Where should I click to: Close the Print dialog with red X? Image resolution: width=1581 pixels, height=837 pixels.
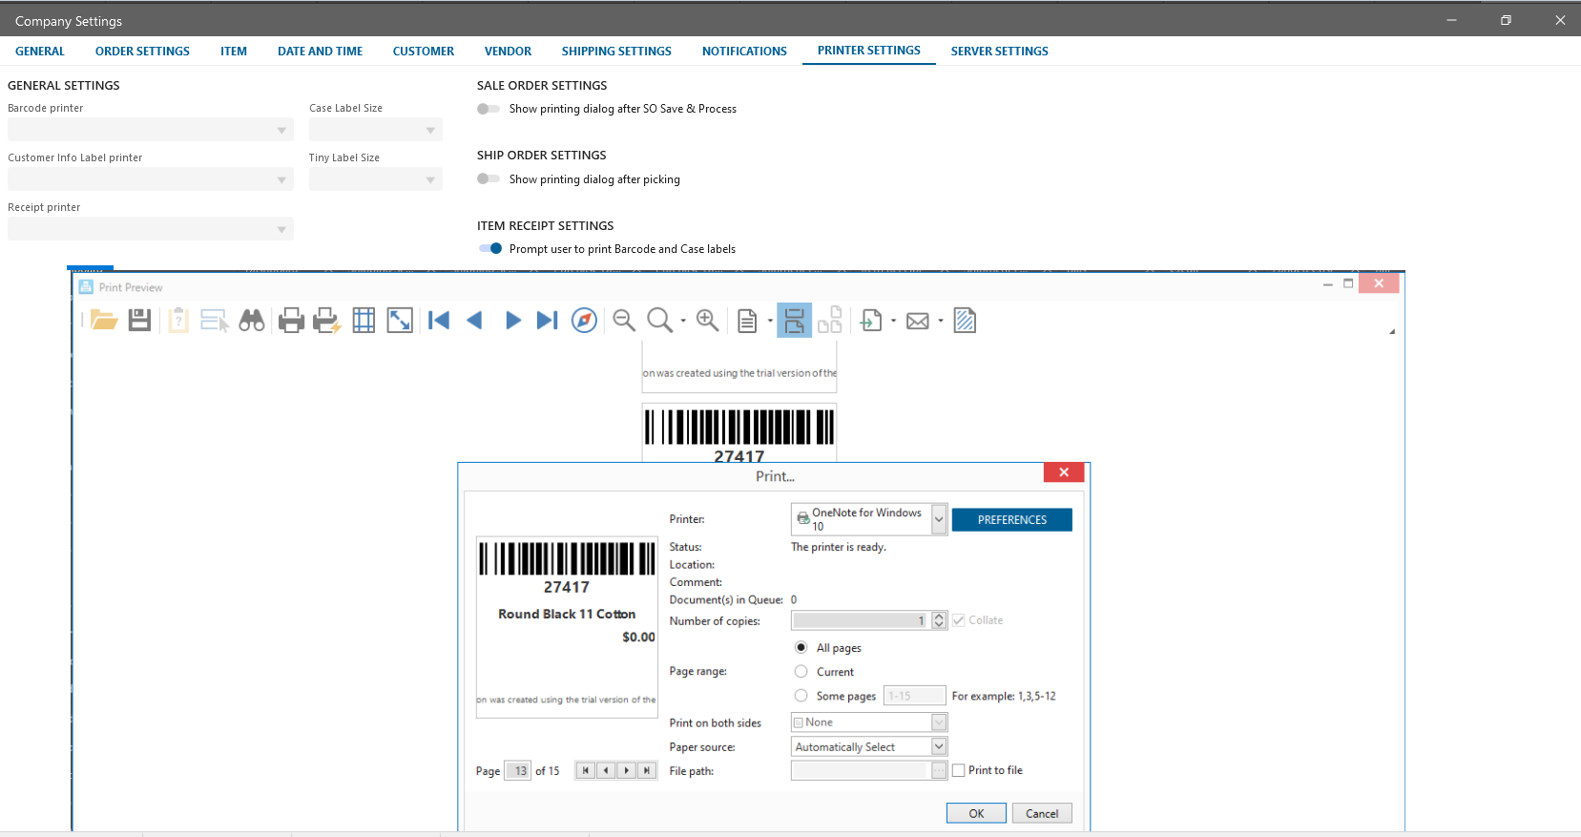(x=1063, y=471)
